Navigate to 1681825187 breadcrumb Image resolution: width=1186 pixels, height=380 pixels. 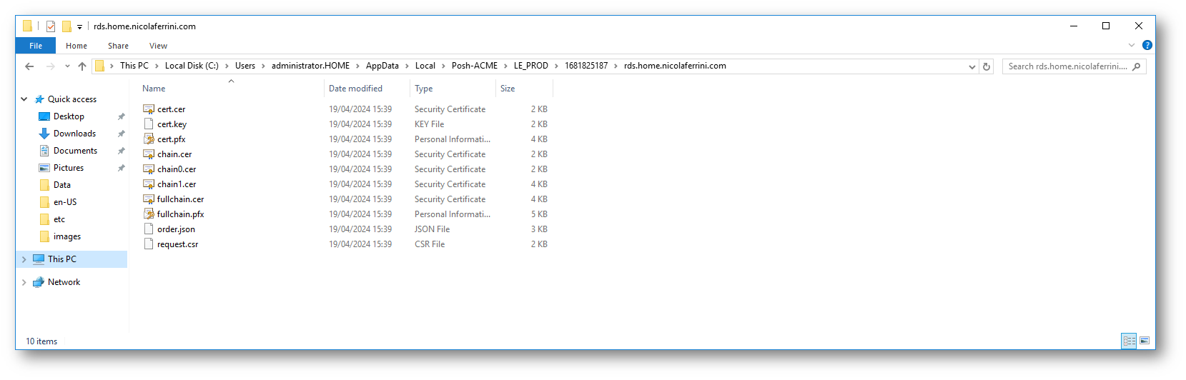586,66
